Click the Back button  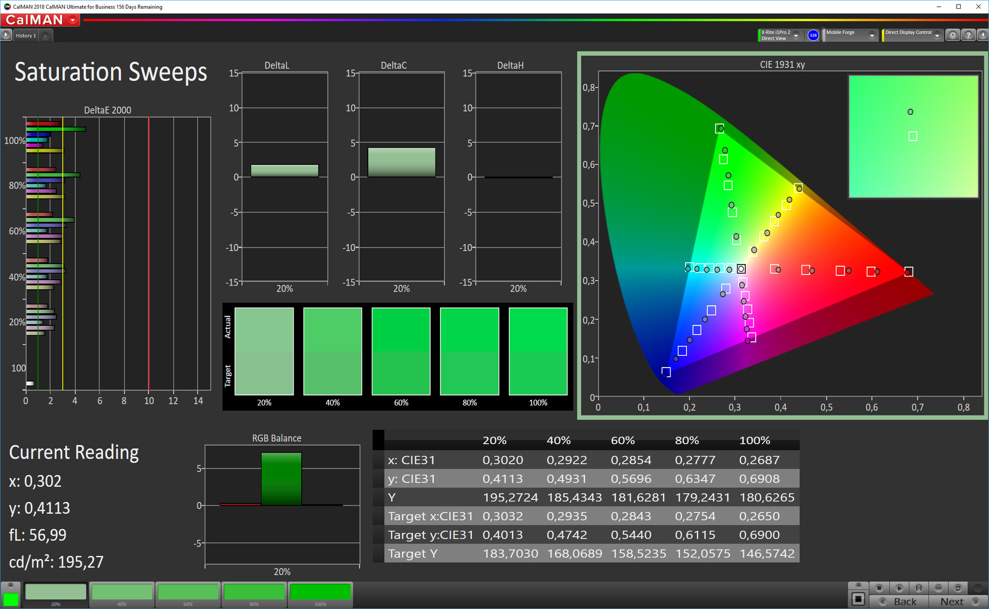899,601
